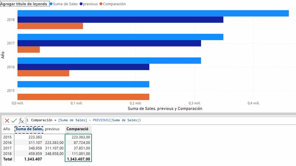Edit the 'Agregar título de leyenda' field
Viewport: 296px width, 166px height.
pyautogui.click(x=24, y=4)
